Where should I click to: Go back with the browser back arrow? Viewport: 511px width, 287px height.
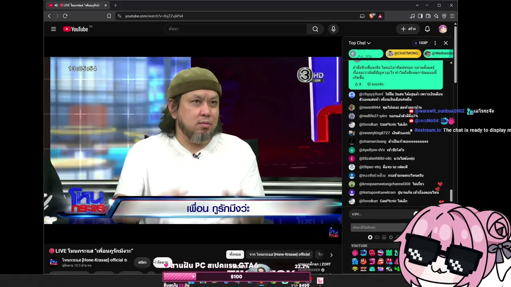[49, 16]
